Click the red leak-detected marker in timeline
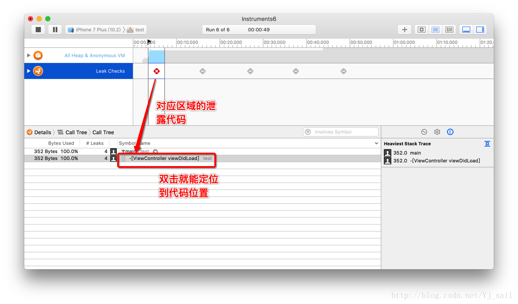The height and width of the screenshot is (304, 518). [157, 71]
